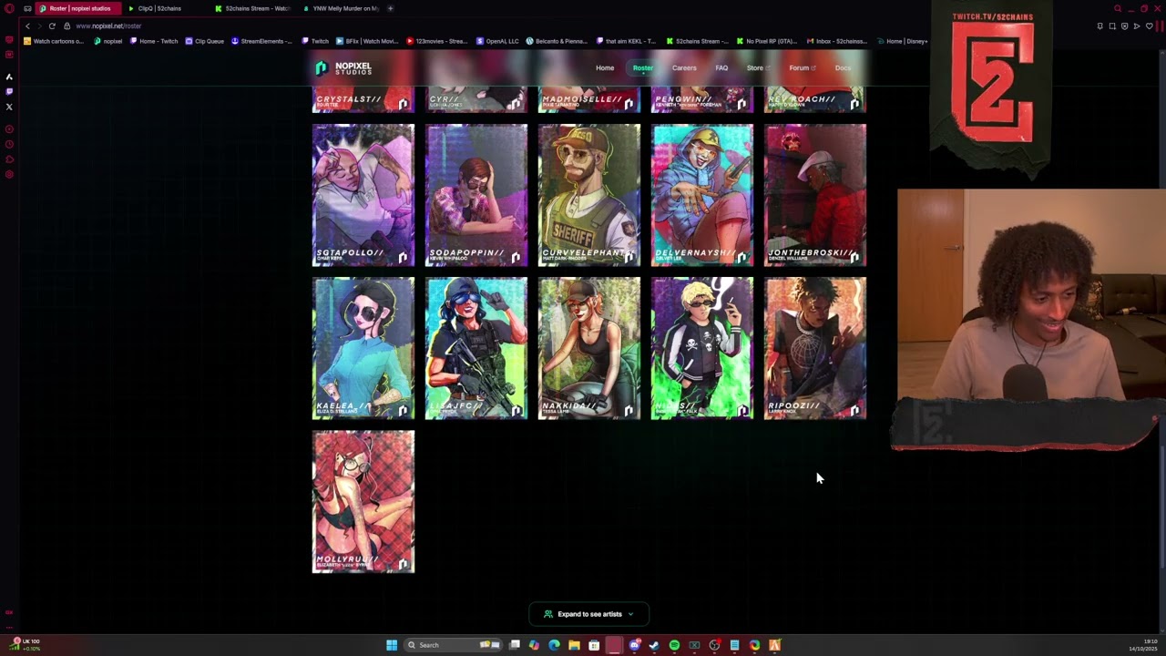This screenshot has width=1166, height=656.
Task: Open OBS Studio from the taskbar
Action: point(714,645)
